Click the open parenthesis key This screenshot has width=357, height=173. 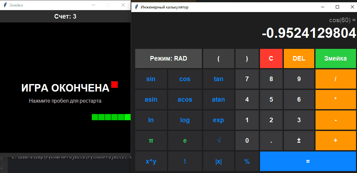[x=219, y=59]
